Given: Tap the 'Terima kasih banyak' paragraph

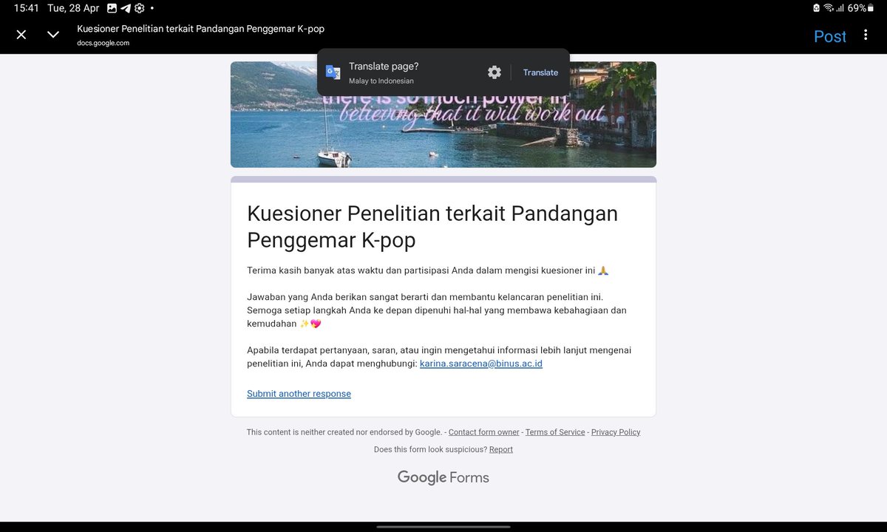Looking at the screenshot, I should pyautogui.click(x=427, y=271).
